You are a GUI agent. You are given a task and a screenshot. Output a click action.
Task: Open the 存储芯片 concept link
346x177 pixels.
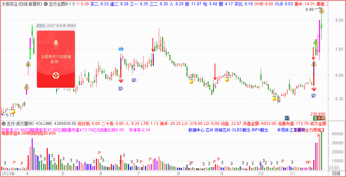222,130
